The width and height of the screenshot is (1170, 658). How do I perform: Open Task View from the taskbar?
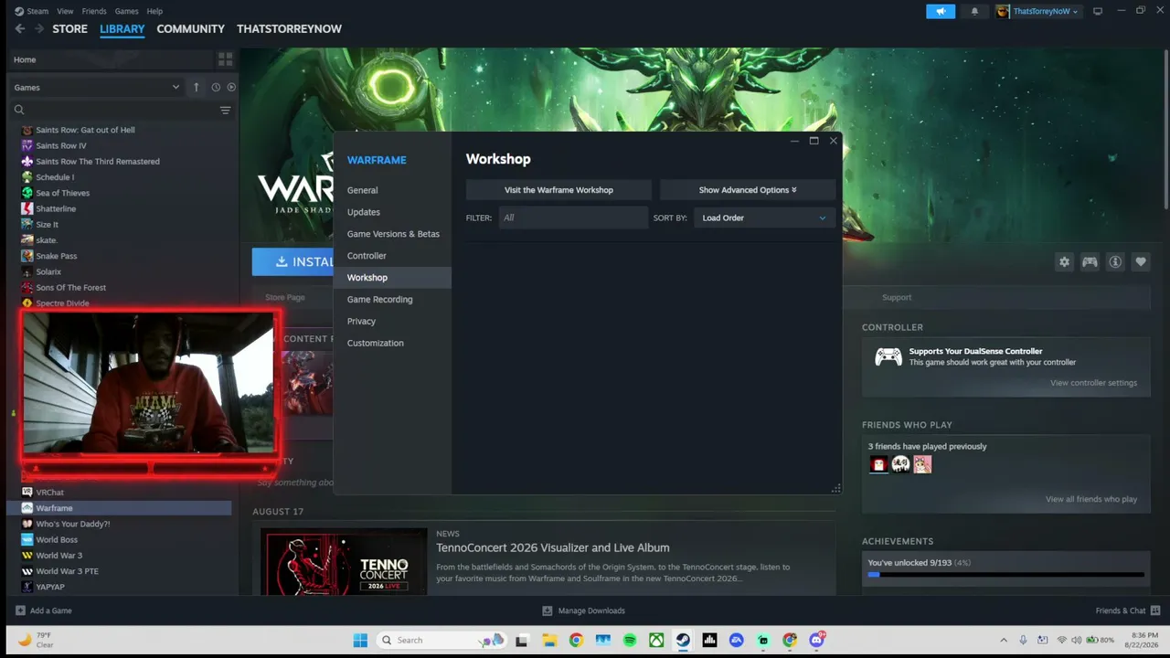[x=522, y=640]
